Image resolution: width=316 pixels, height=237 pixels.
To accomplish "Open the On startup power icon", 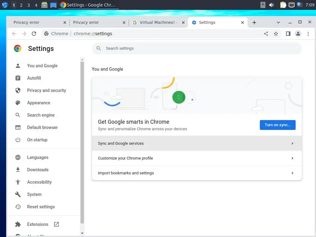I will 18,140.
